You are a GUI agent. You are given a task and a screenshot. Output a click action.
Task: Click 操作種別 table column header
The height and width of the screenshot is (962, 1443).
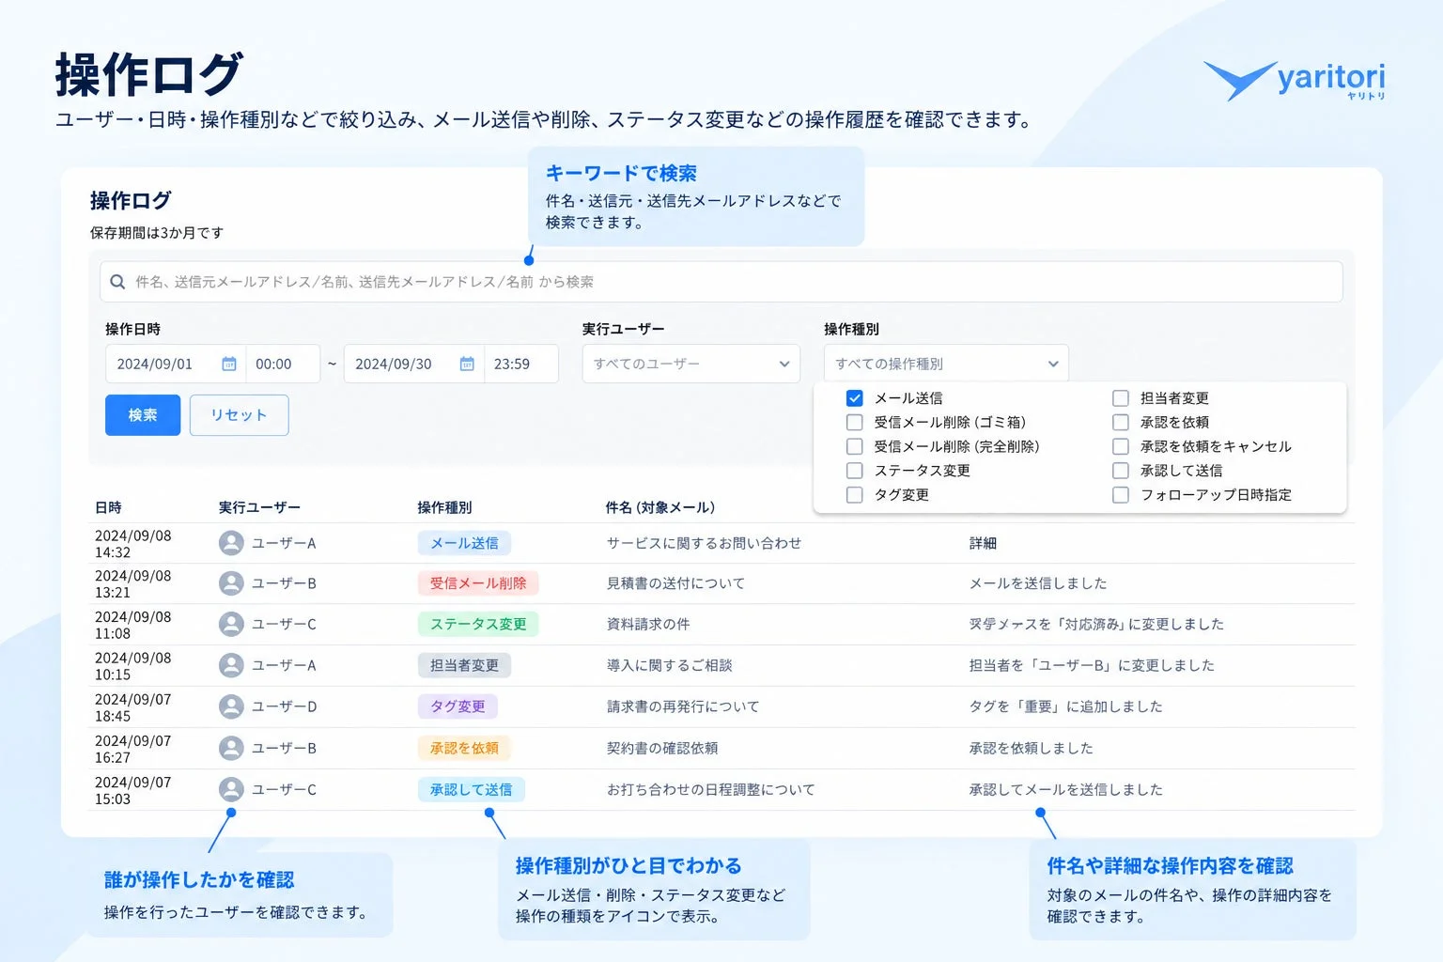point(444,507)
